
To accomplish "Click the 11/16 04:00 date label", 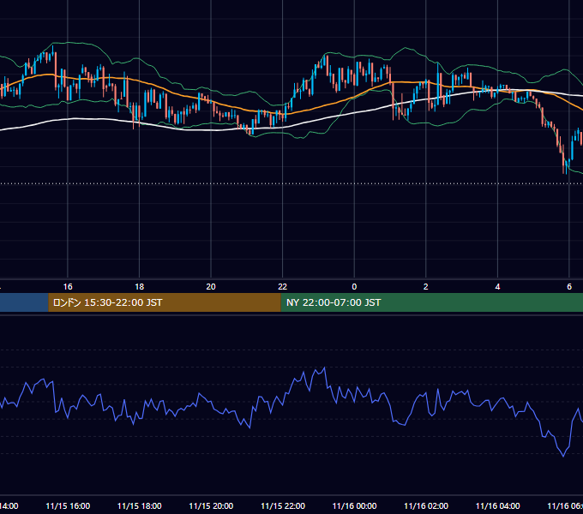I will [x=497, y=505].
